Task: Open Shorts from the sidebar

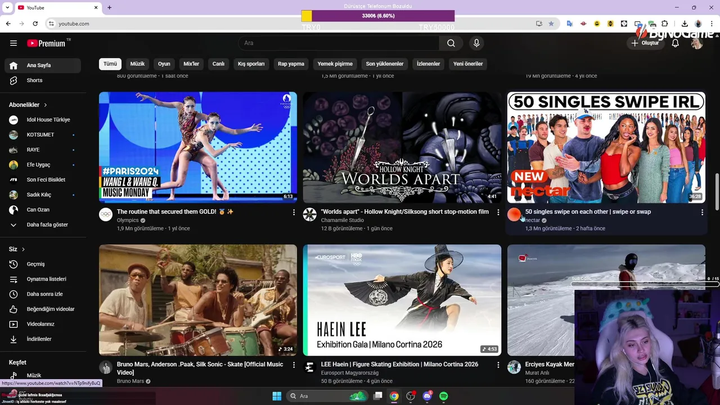Action: 43,80
